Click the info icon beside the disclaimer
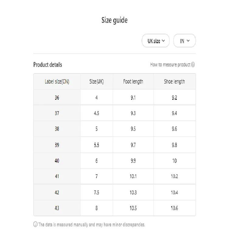Viewport: 243px width, 243px height. 35,224
